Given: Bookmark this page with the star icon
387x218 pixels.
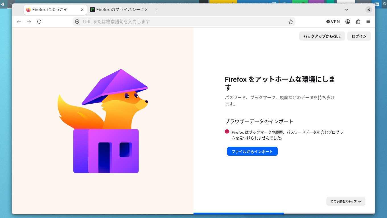Looking at the screenshot, I should tap(291, 22).
